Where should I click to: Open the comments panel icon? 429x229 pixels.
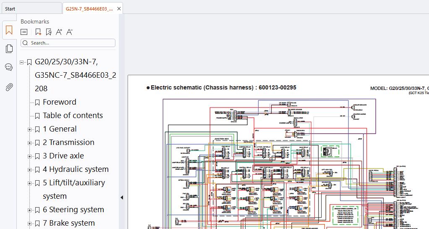9,67
